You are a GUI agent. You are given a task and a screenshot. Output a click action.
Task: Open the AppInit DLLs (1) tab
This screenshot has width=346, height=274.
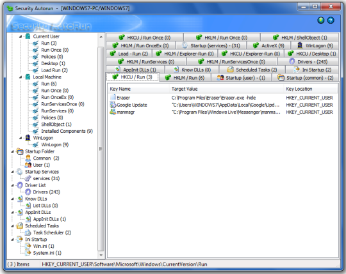(135, 70)
